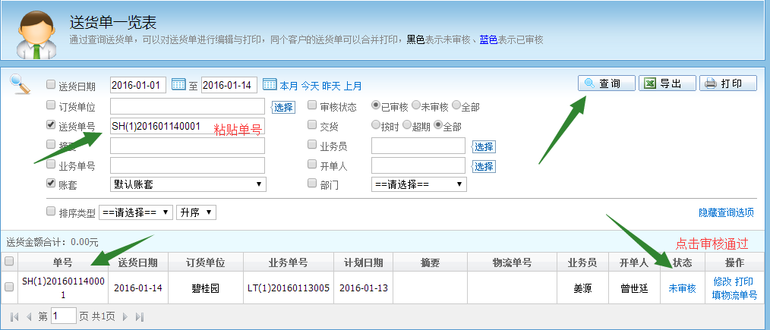Go to the last page arrow icon

(139, 316)
